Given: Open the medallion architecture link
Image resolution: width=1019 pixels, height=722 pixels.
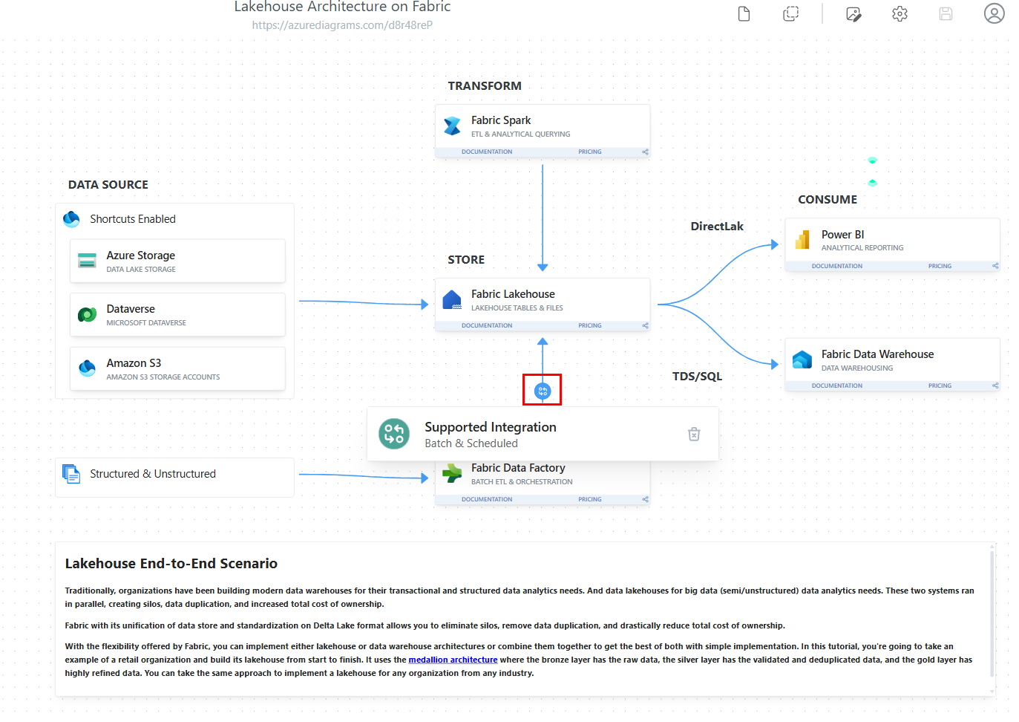Looking at the screenshot, I should 453,660.
